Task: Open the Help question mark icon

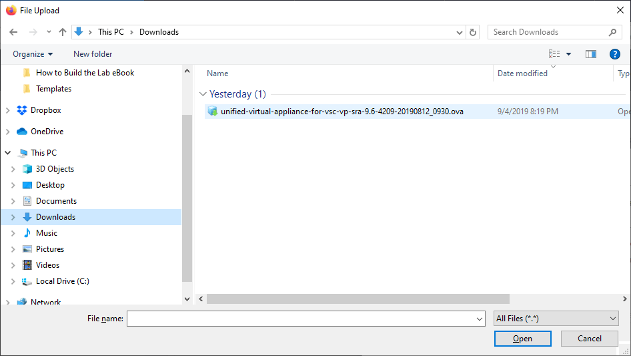Action: (x=615, y=54)
